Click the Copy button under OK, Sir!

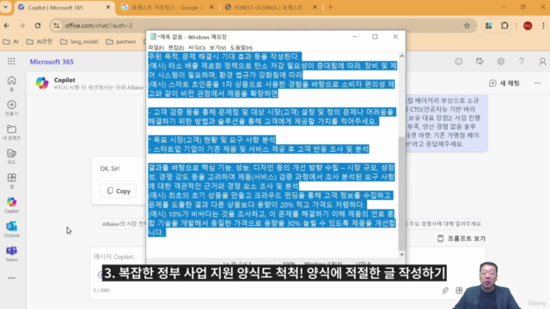pos(119,191)
